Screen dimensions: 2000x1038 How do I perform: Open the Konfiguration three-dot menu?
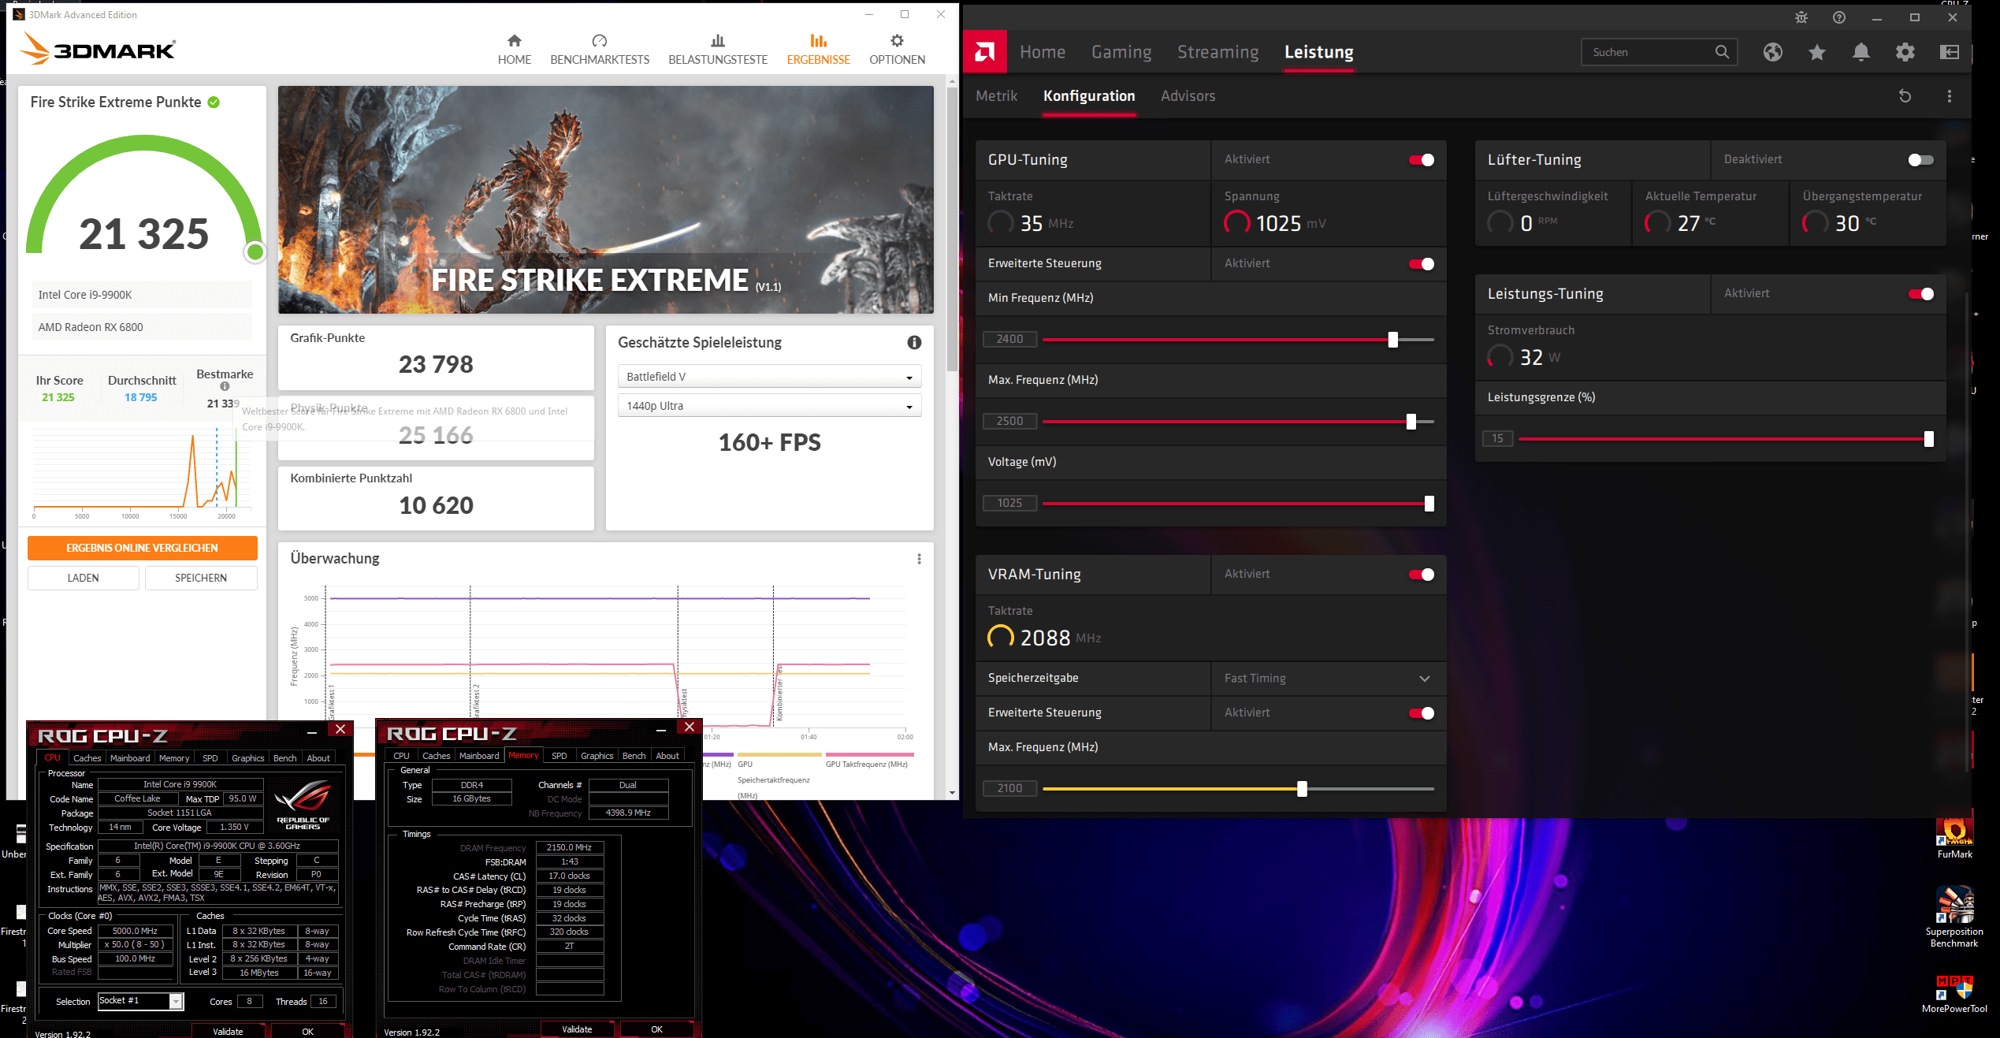tap(1950, 96)
